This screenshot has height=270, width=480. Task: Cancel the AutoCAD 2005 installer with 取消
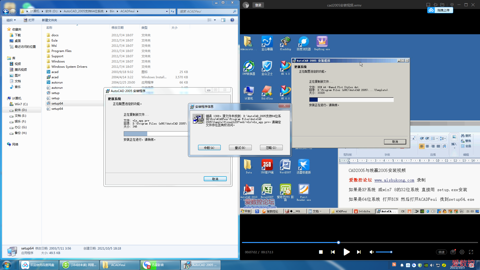coord(215,179)
